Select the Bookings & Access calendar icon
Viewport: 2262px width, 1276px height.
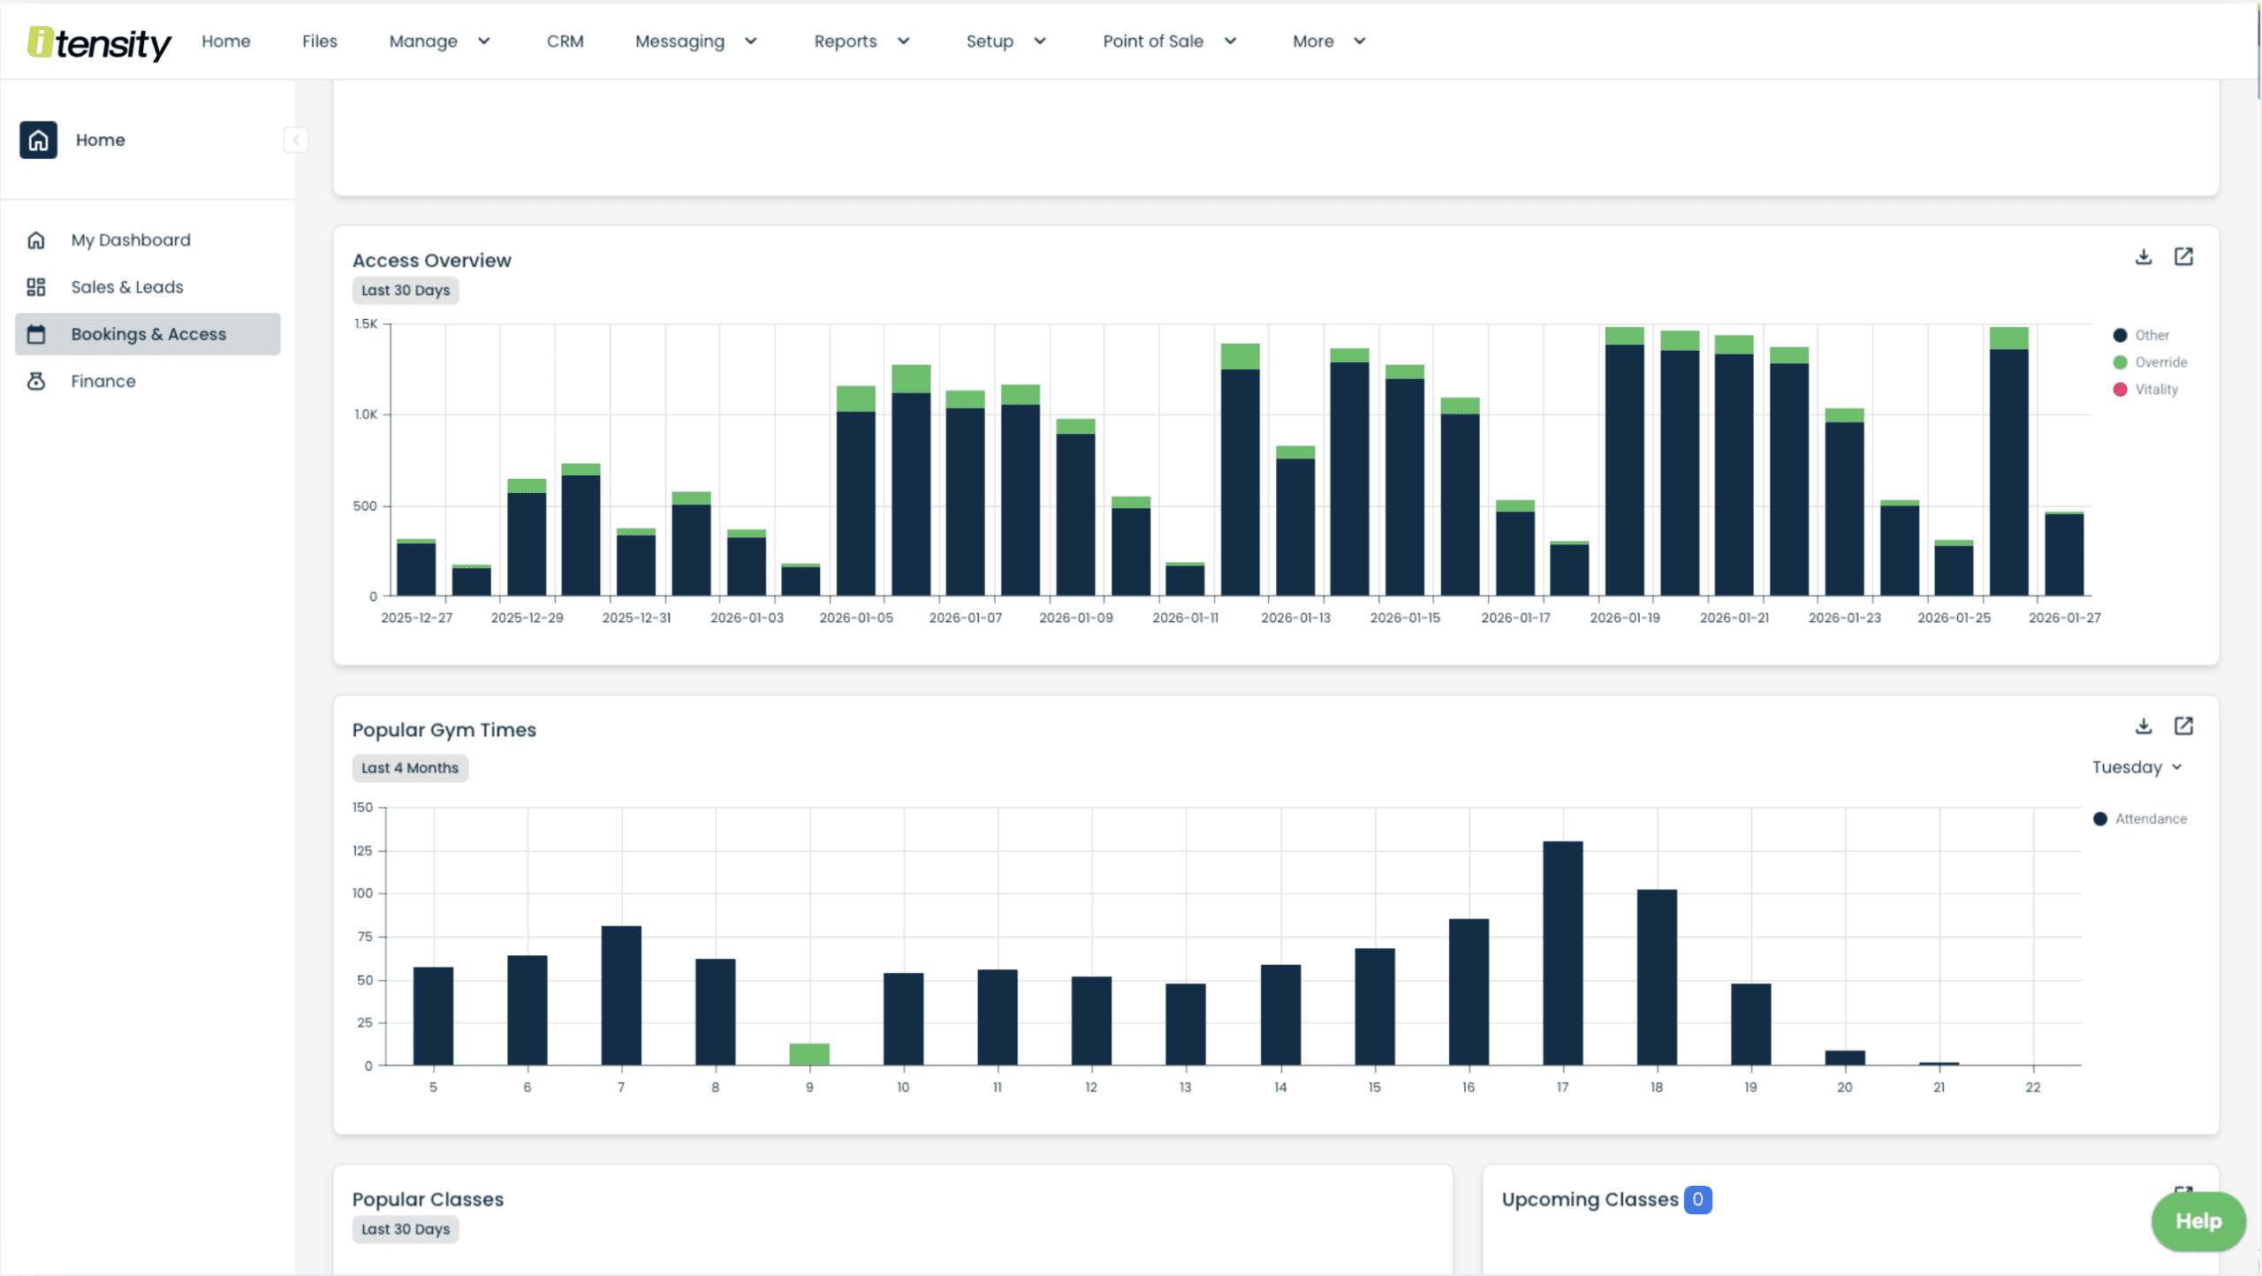36,334
